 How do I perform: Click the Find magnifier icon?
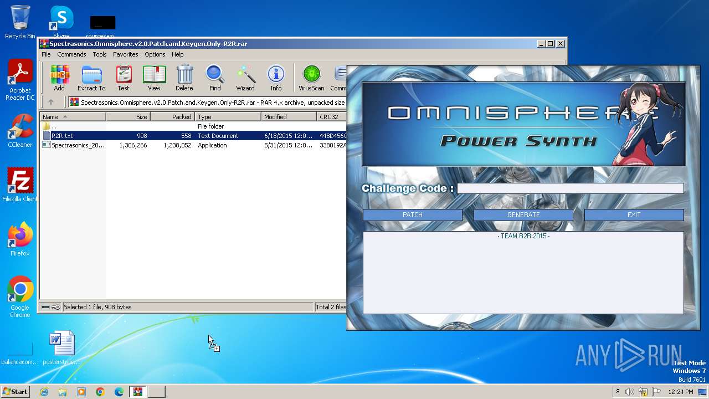(215, 78)
